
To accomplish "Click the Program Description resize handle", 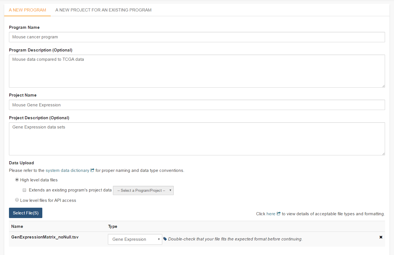I will 383,86.
